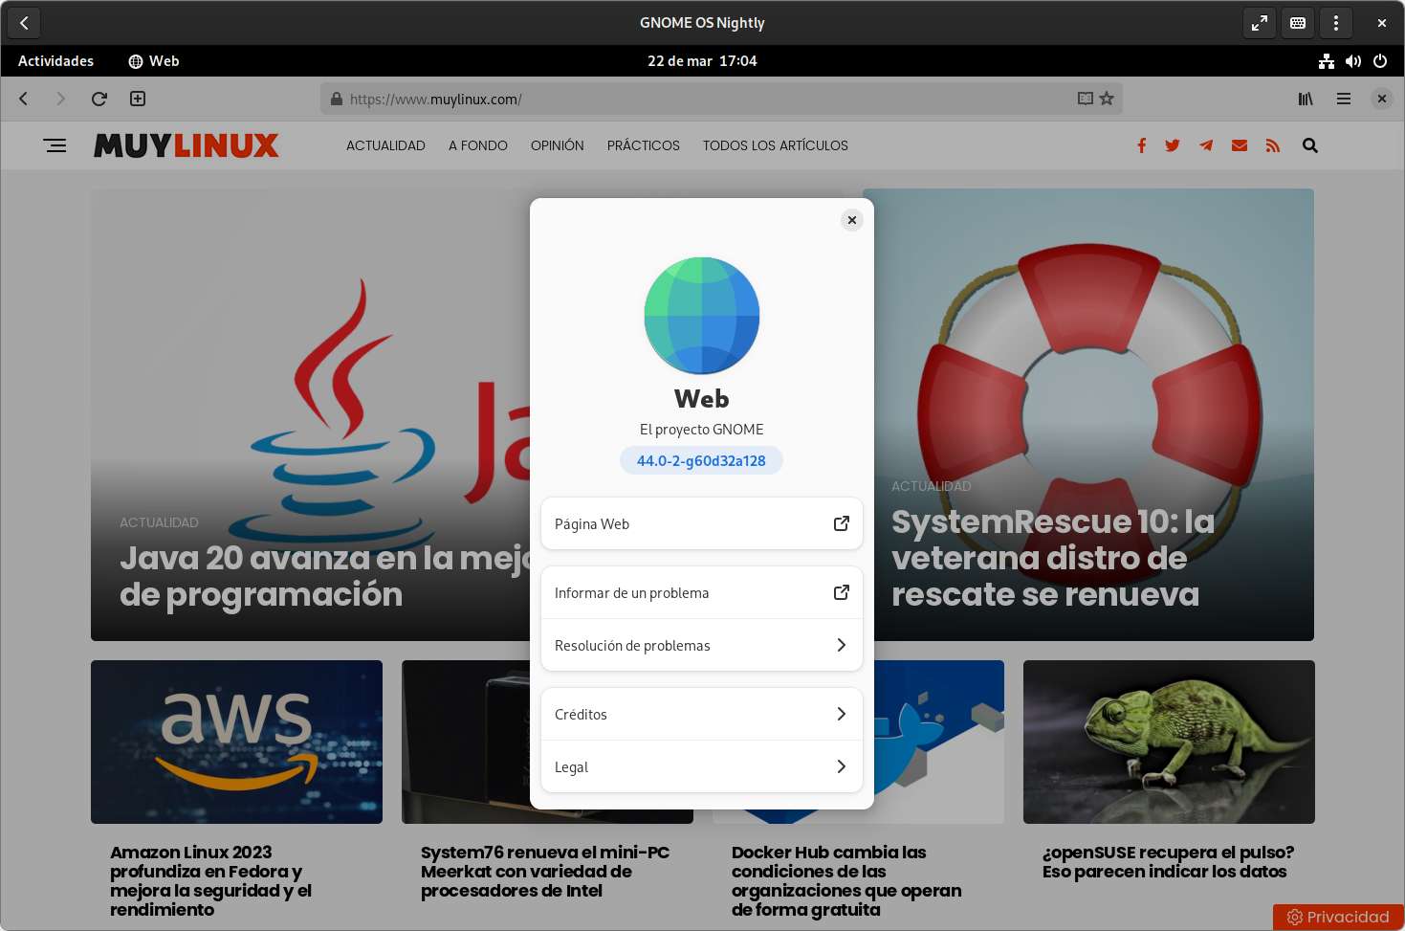This screenshot has height=931, width=1405.
Task: Expand the Legal section
Action: (x=702, y=766)
